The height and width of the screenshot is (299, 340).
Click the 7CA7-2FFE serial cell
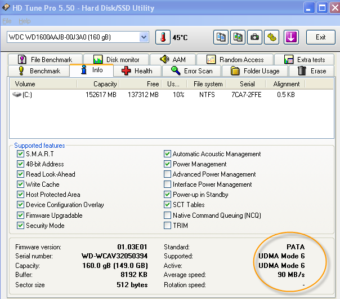click(247, 95)
